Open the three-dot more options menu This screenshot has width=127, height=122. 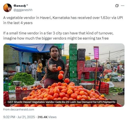122,6
